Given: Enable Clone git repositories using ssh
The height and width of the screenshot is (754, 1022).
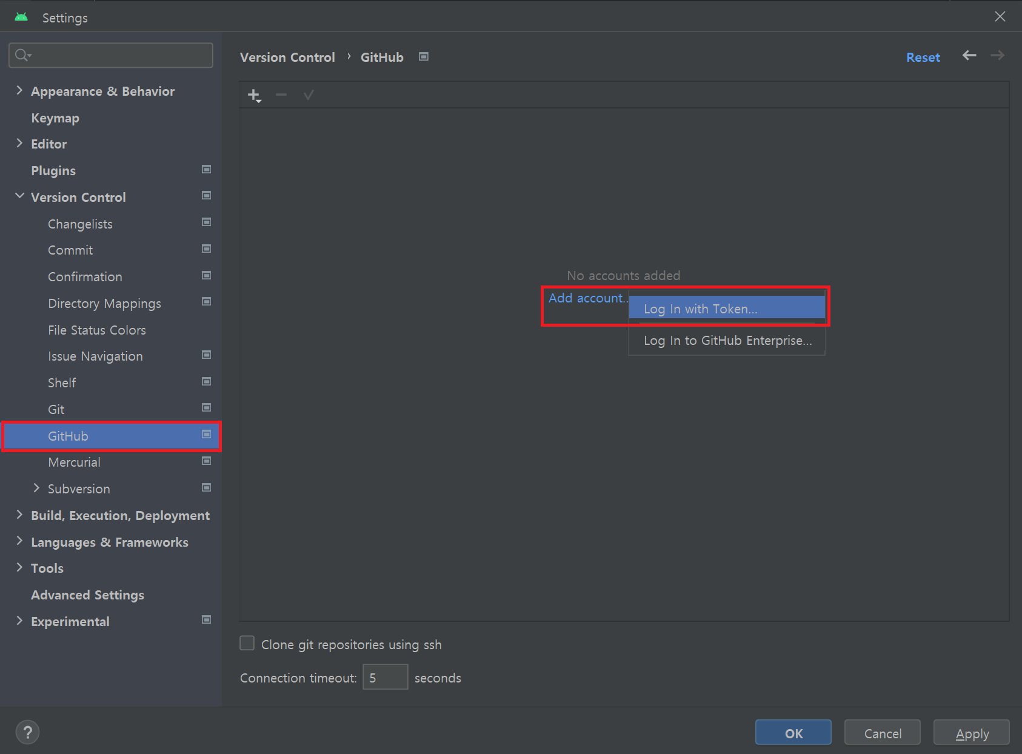Looking at the screenshot, I should (247, 643).
